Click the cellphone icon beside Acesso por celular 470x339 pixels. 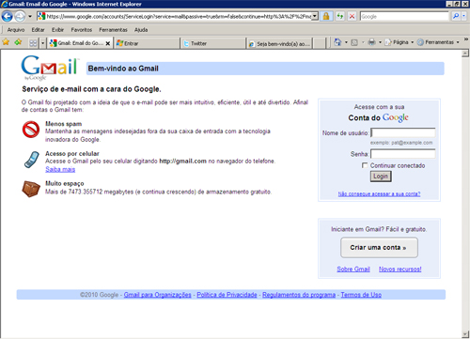point(31,160)
